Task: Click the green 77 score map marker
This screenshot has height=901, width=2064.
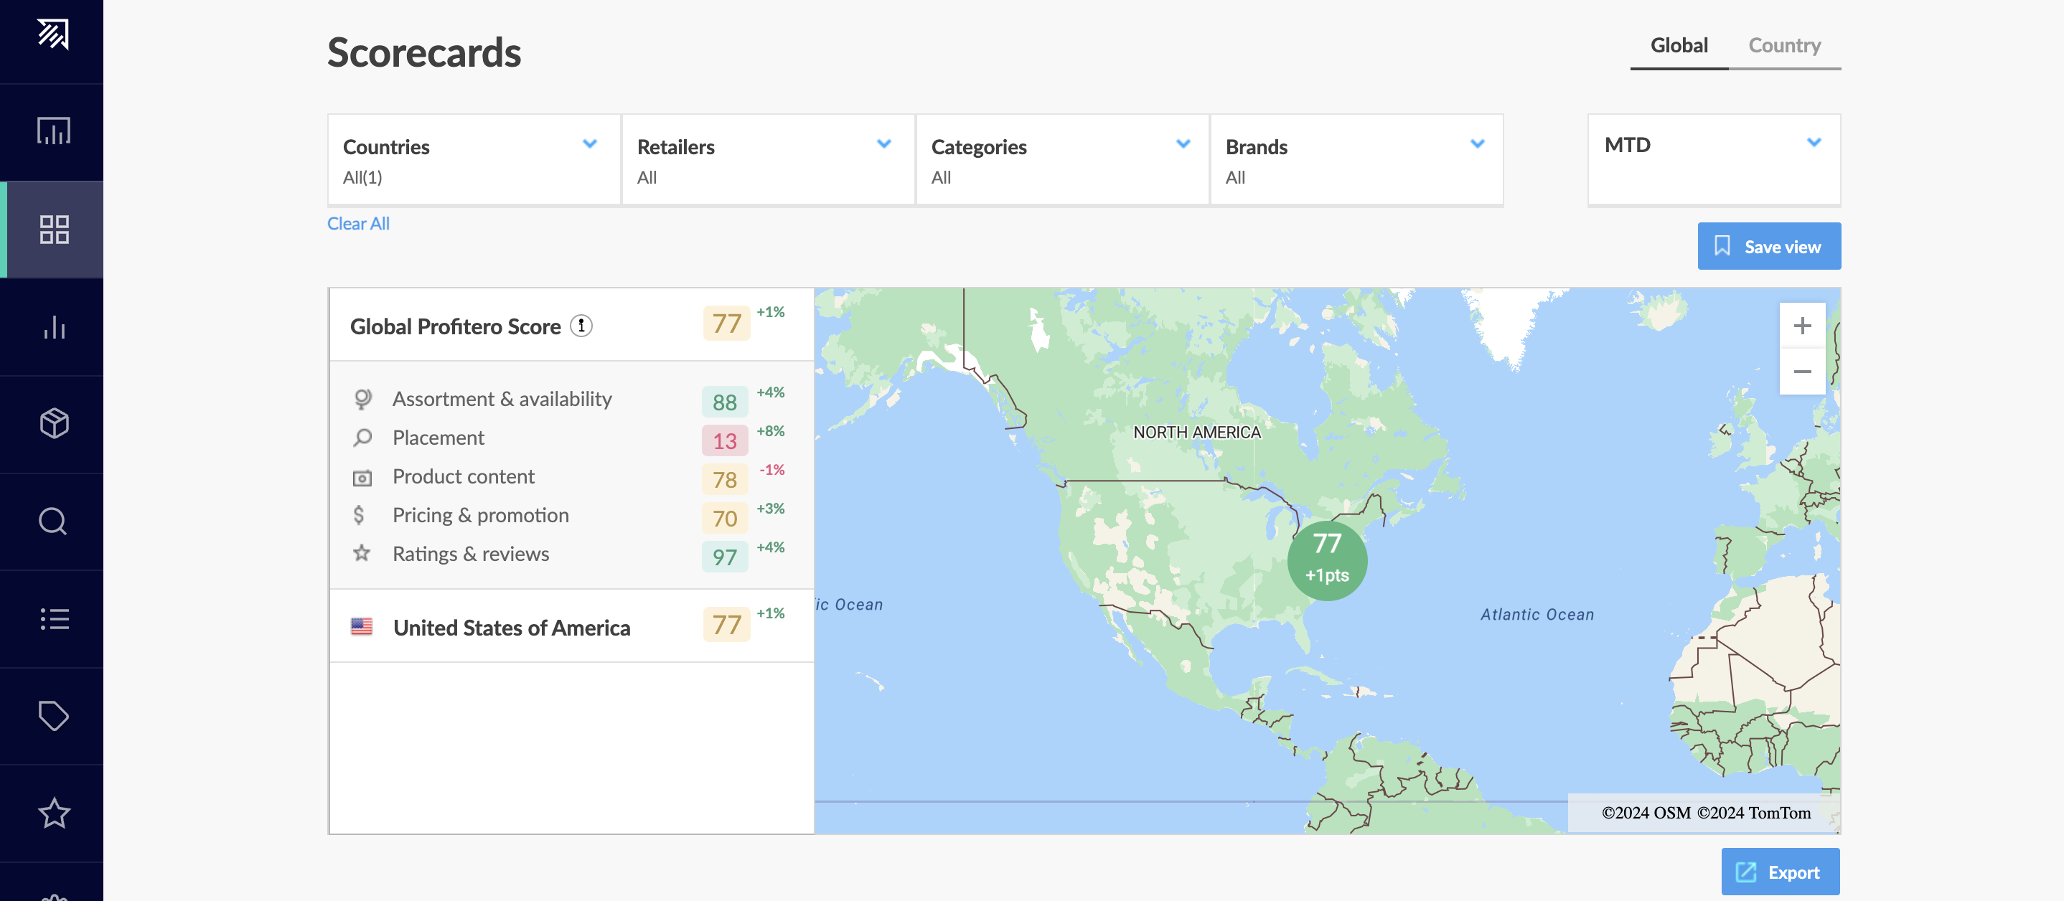Action: pos(1327,560)
